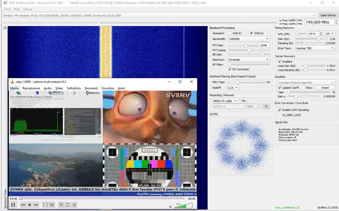This screenshot has width=339, height=211.
Task: Show the VLC playlist
Action: (x=61, y=205)
